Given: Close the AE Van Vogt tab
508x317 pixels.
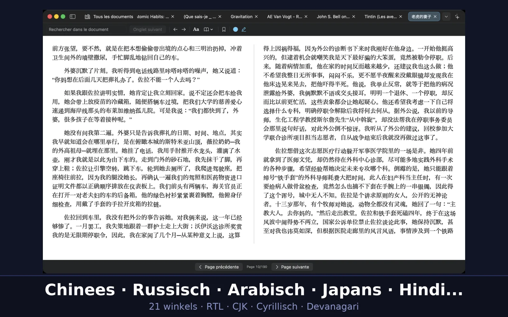Looking at the screenshot, I should pos(306,16).
